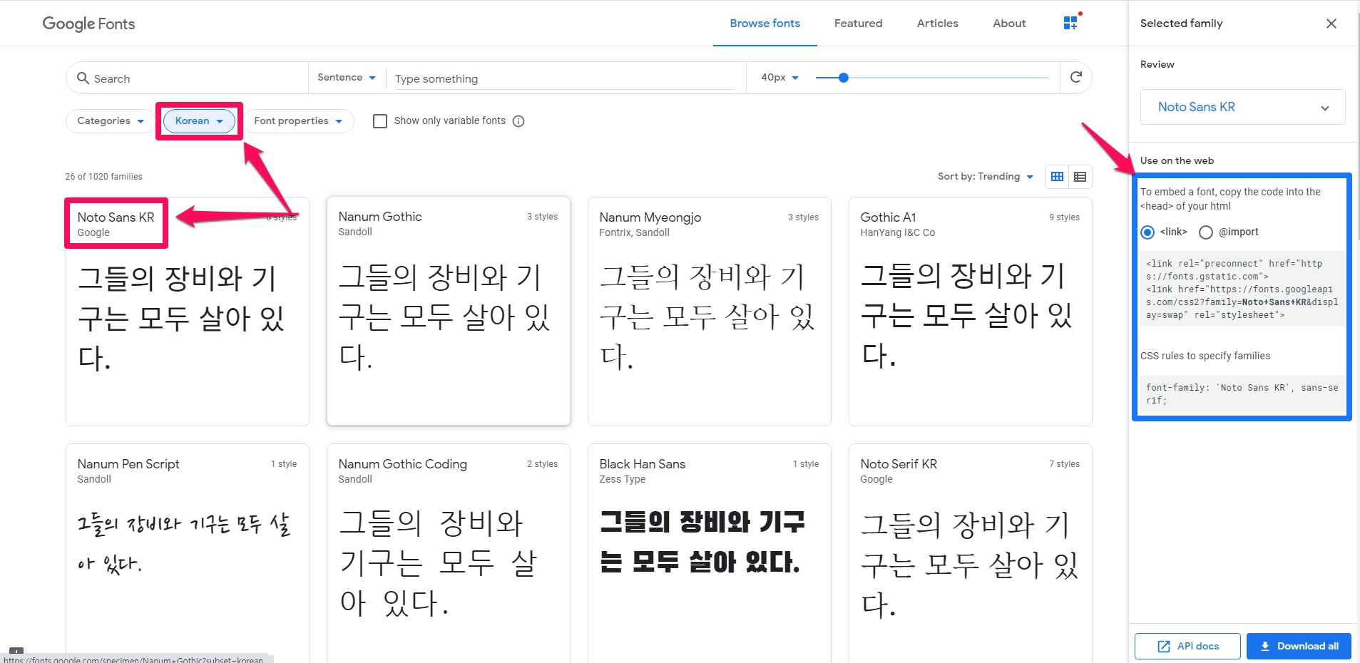Click '7 styles' on Noto Serif KR card
1360x663 pixels.
1064,464
